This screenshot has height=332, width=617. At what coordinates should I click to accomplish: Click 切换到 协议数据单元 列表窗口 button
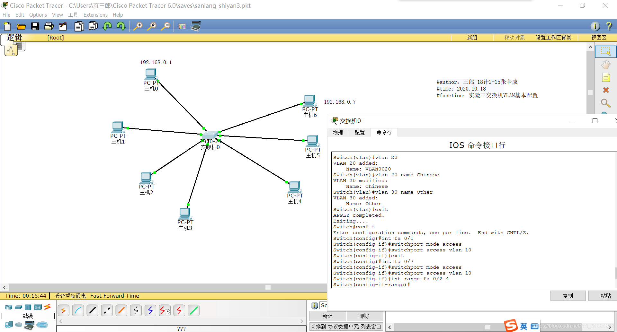346,327
